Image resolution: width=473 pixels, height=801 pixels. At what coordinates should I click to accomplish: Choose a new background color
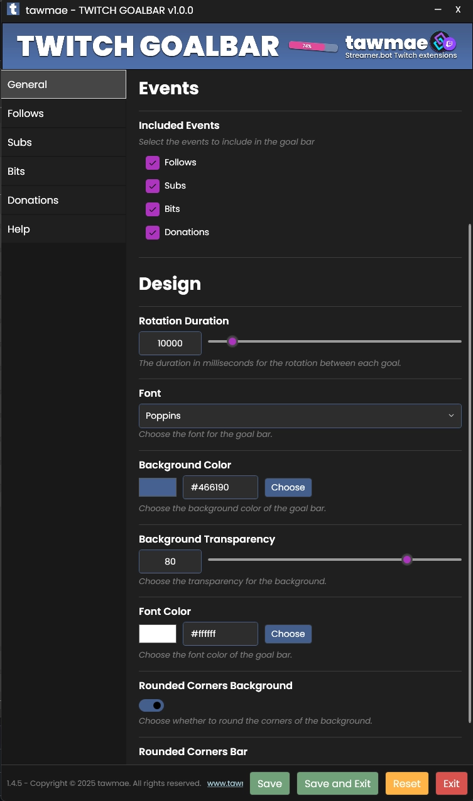288,487
